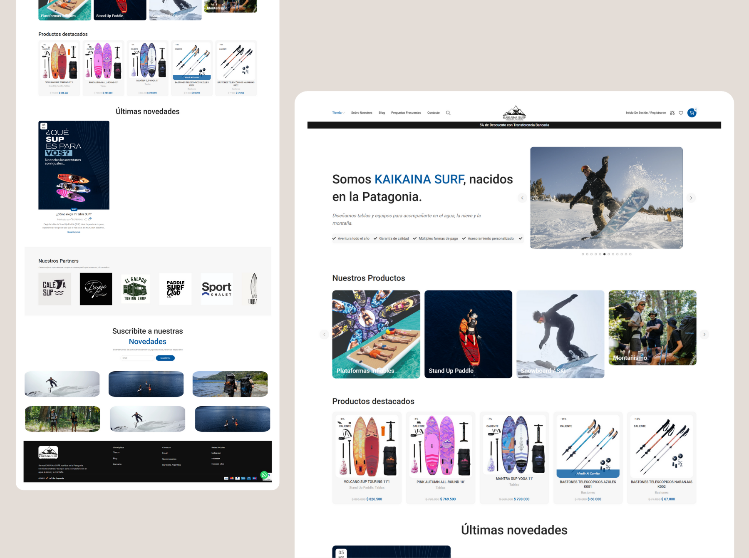
Task: Click the 05 Nov date badge on blog card
Action: pos(44,126)
